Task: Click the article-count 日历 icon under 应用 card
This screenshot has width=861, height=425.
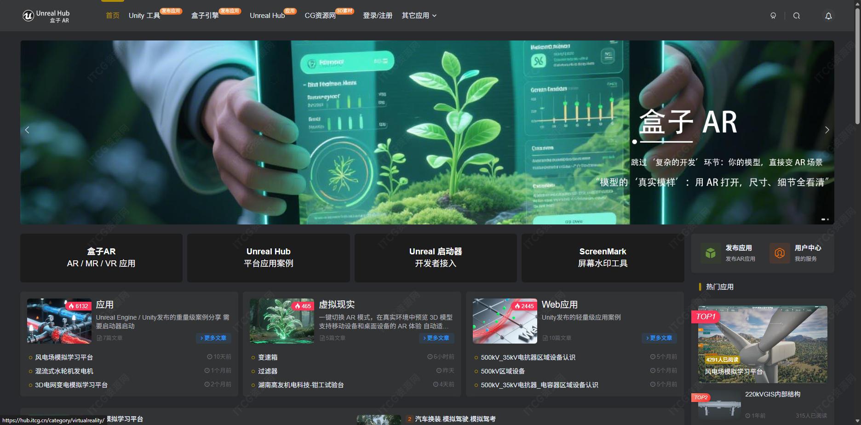Action: coord(100,338)
